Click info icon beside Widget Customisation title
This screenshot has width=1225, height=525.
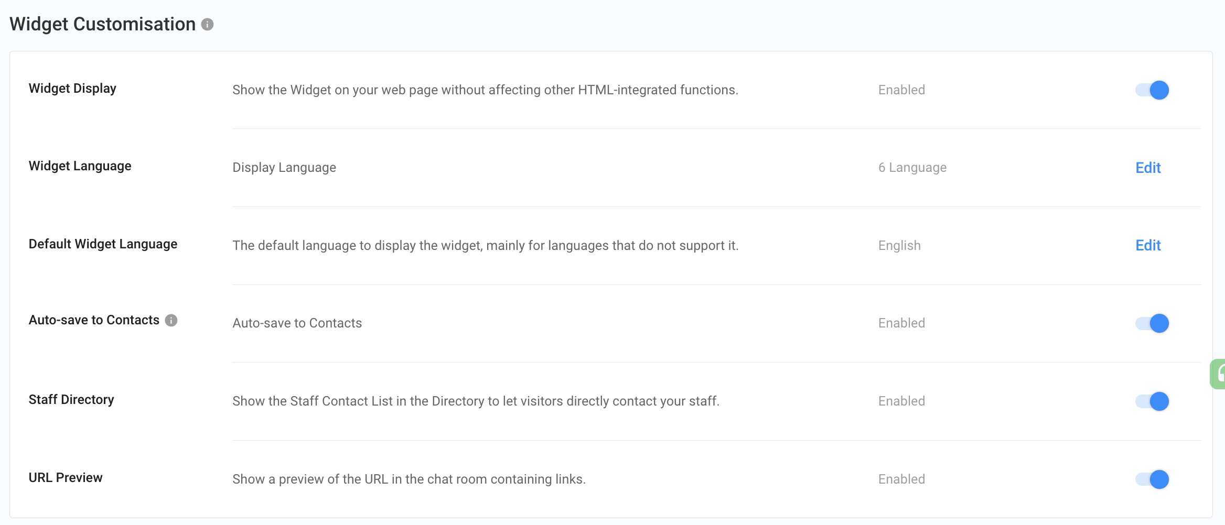point(208,25)
